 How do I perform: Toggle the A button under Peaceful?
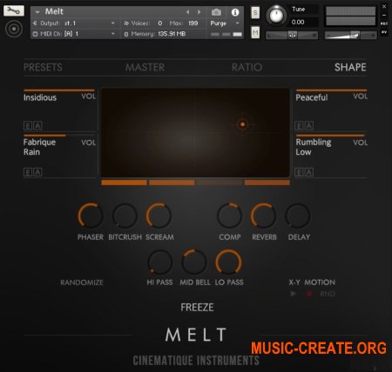point(309,126)
